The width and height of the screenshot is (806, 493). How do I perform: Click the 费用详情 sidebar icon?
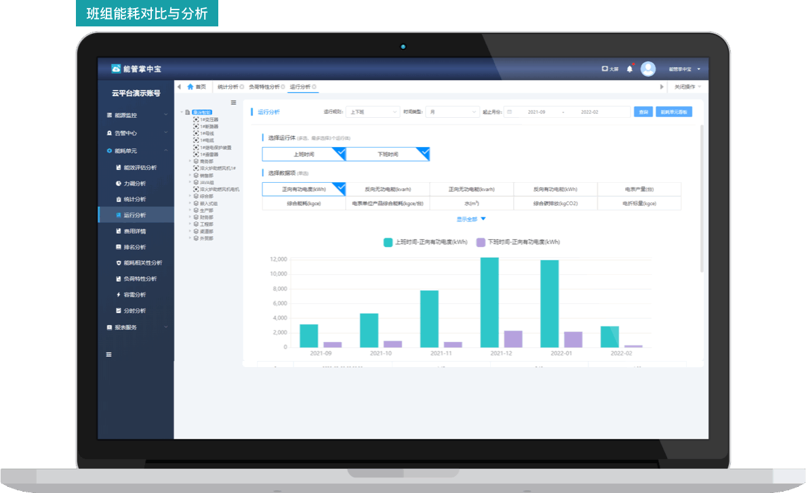(x=119, y=231)
